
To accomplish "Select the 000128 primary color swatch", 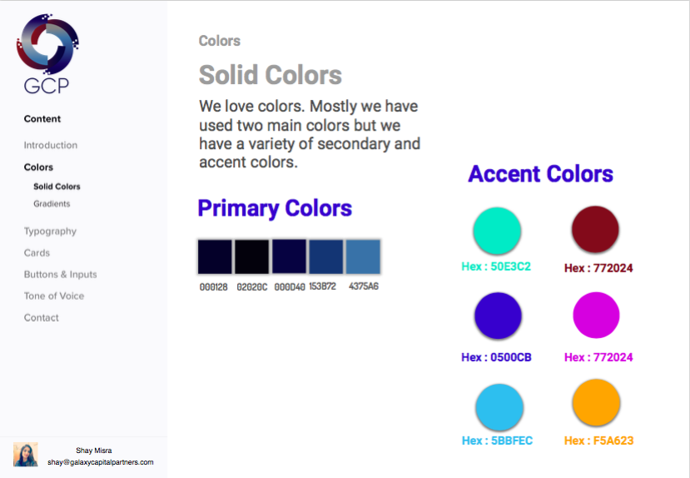I will [x=215, y=256].
